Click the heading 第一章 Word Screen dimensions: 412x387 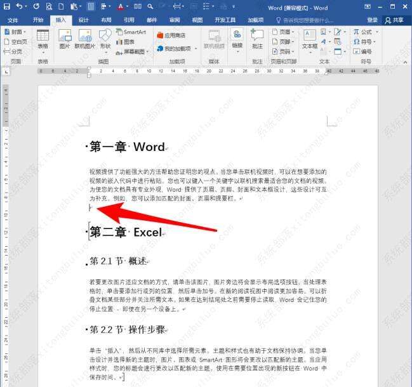(x=127, y=147)
